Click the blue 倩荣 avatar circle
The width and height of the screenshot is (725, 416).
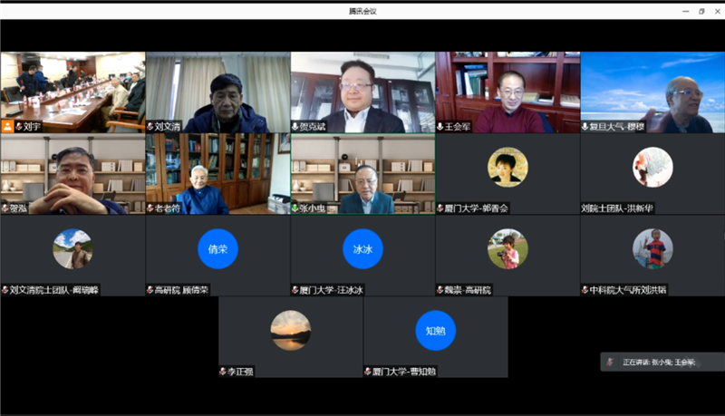pyautogui.click(x=217, y=249)
